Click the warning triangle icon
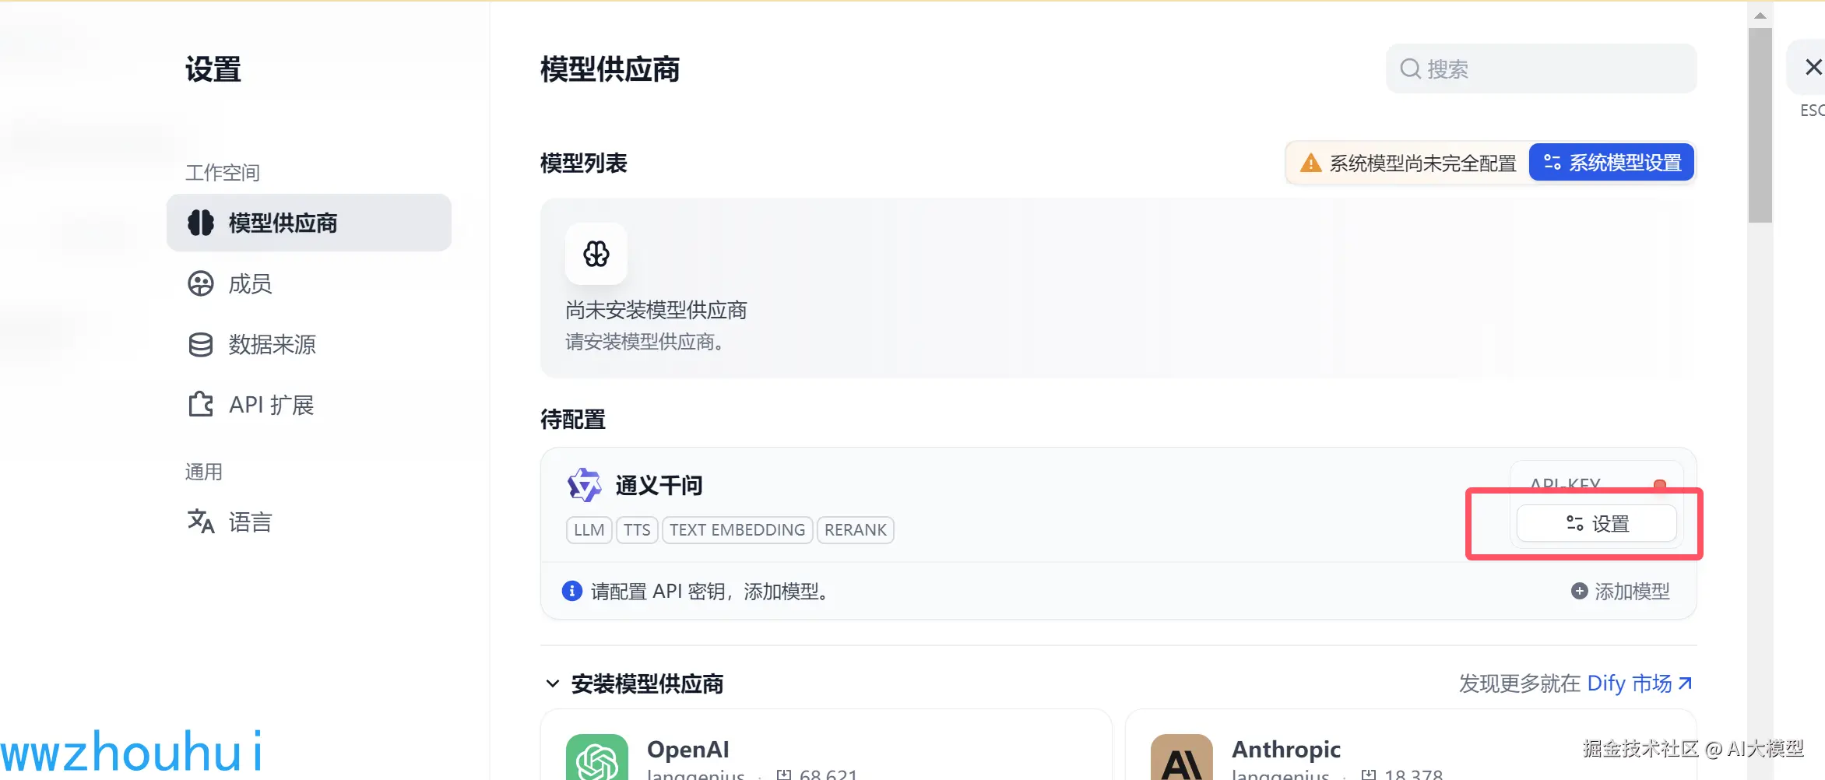1825x780 pixels. point(1310,163)
